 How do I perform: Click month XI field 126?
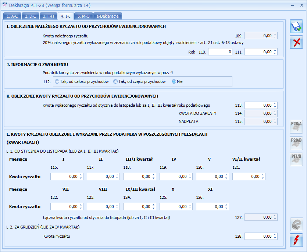coord(213,207)
